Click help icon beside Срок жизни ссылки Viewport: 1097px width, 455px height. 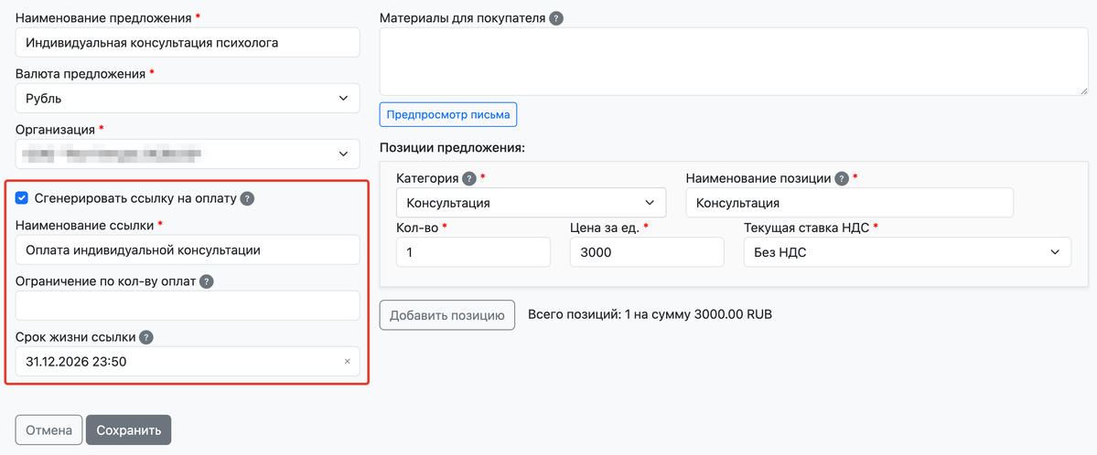[x=146, y=337]
